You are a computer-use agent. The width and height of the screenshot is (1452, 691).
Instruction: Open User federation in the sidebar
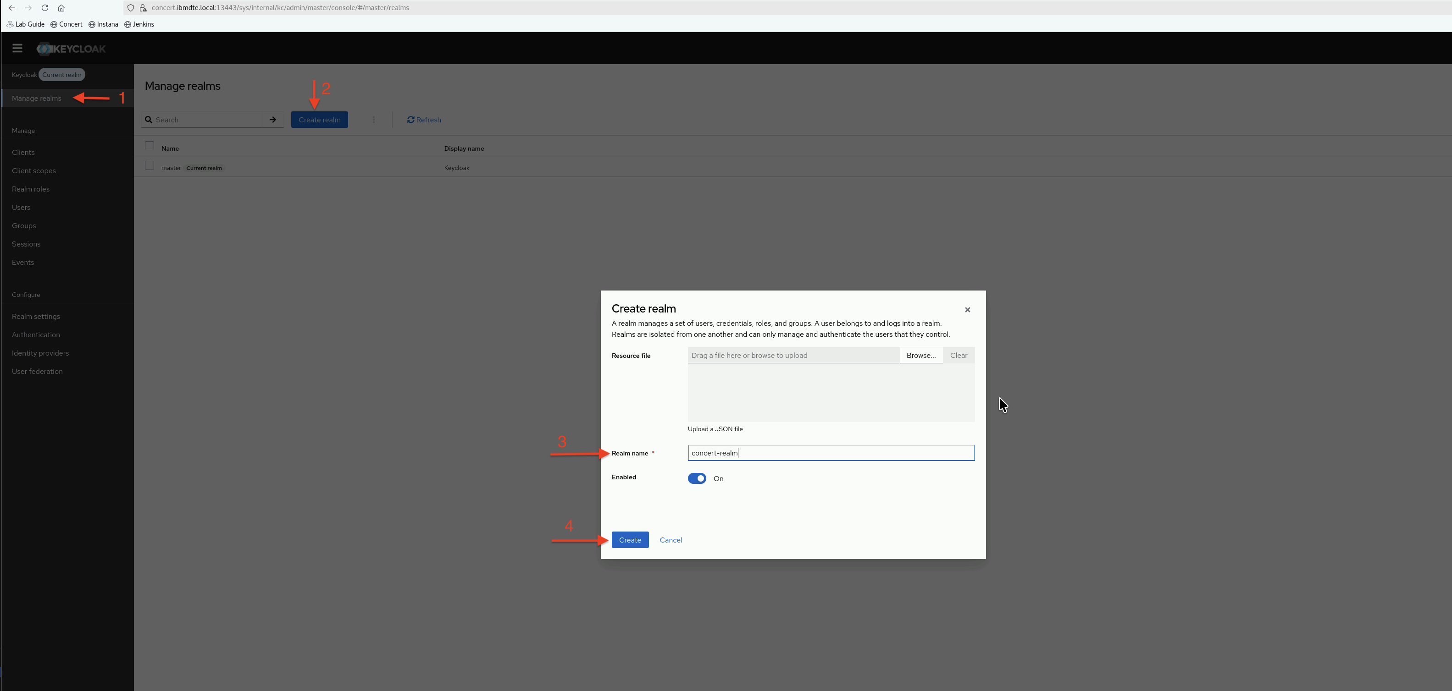coord(37,372)
